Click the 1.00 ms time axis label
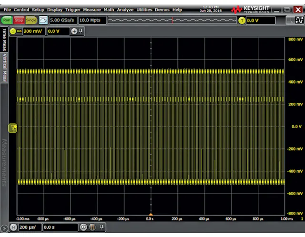 (x=287, y=219)
